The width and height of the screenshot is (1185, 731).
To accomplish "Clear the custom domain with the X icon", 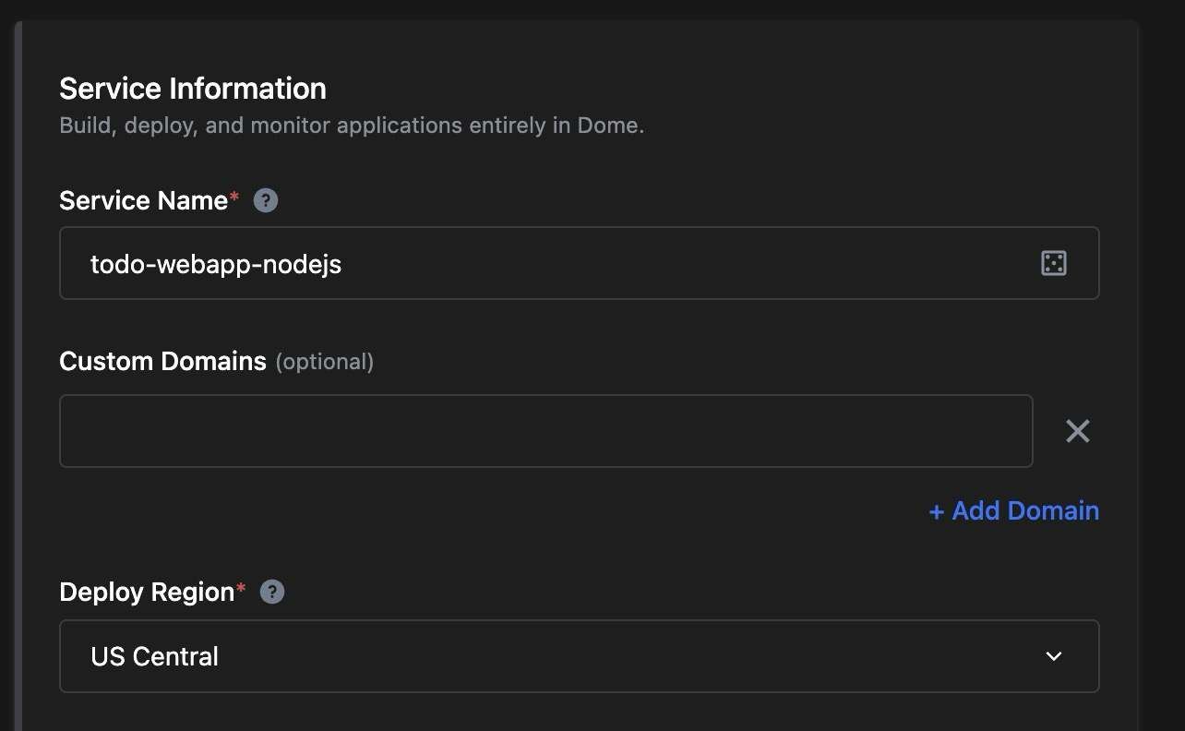I will point(1077,431).
